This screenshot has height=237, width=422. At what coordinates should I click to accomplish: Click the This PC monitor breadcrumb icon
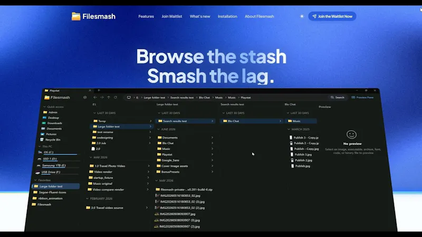tap(129, 97)
